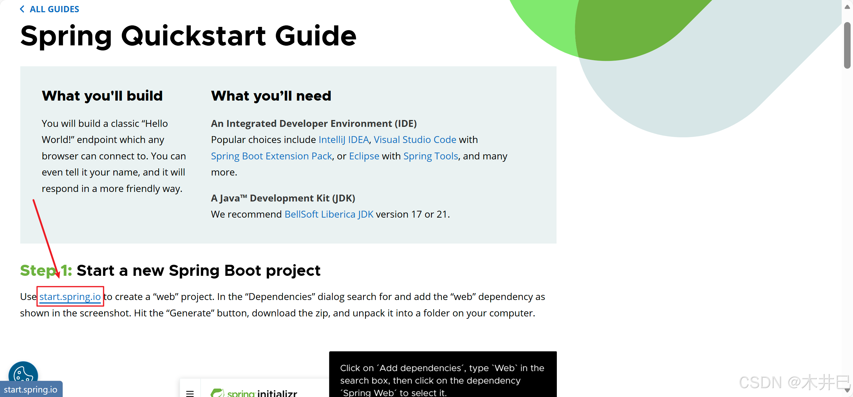Click the Spring Quickstart Guide title
The width and height of the screenshot is (853, 397).
[x=188, y=36]
